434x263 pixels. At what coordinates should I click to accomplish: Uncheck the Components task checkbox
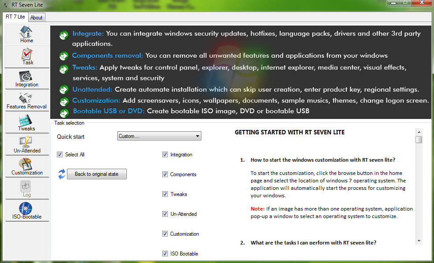[165, 174]
